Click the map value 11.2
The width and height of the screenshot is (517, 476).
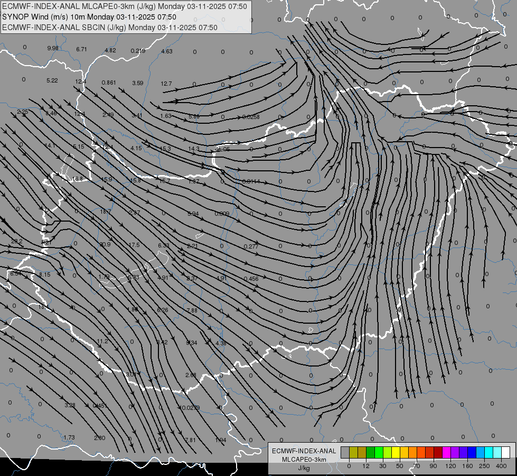(102, 341)
